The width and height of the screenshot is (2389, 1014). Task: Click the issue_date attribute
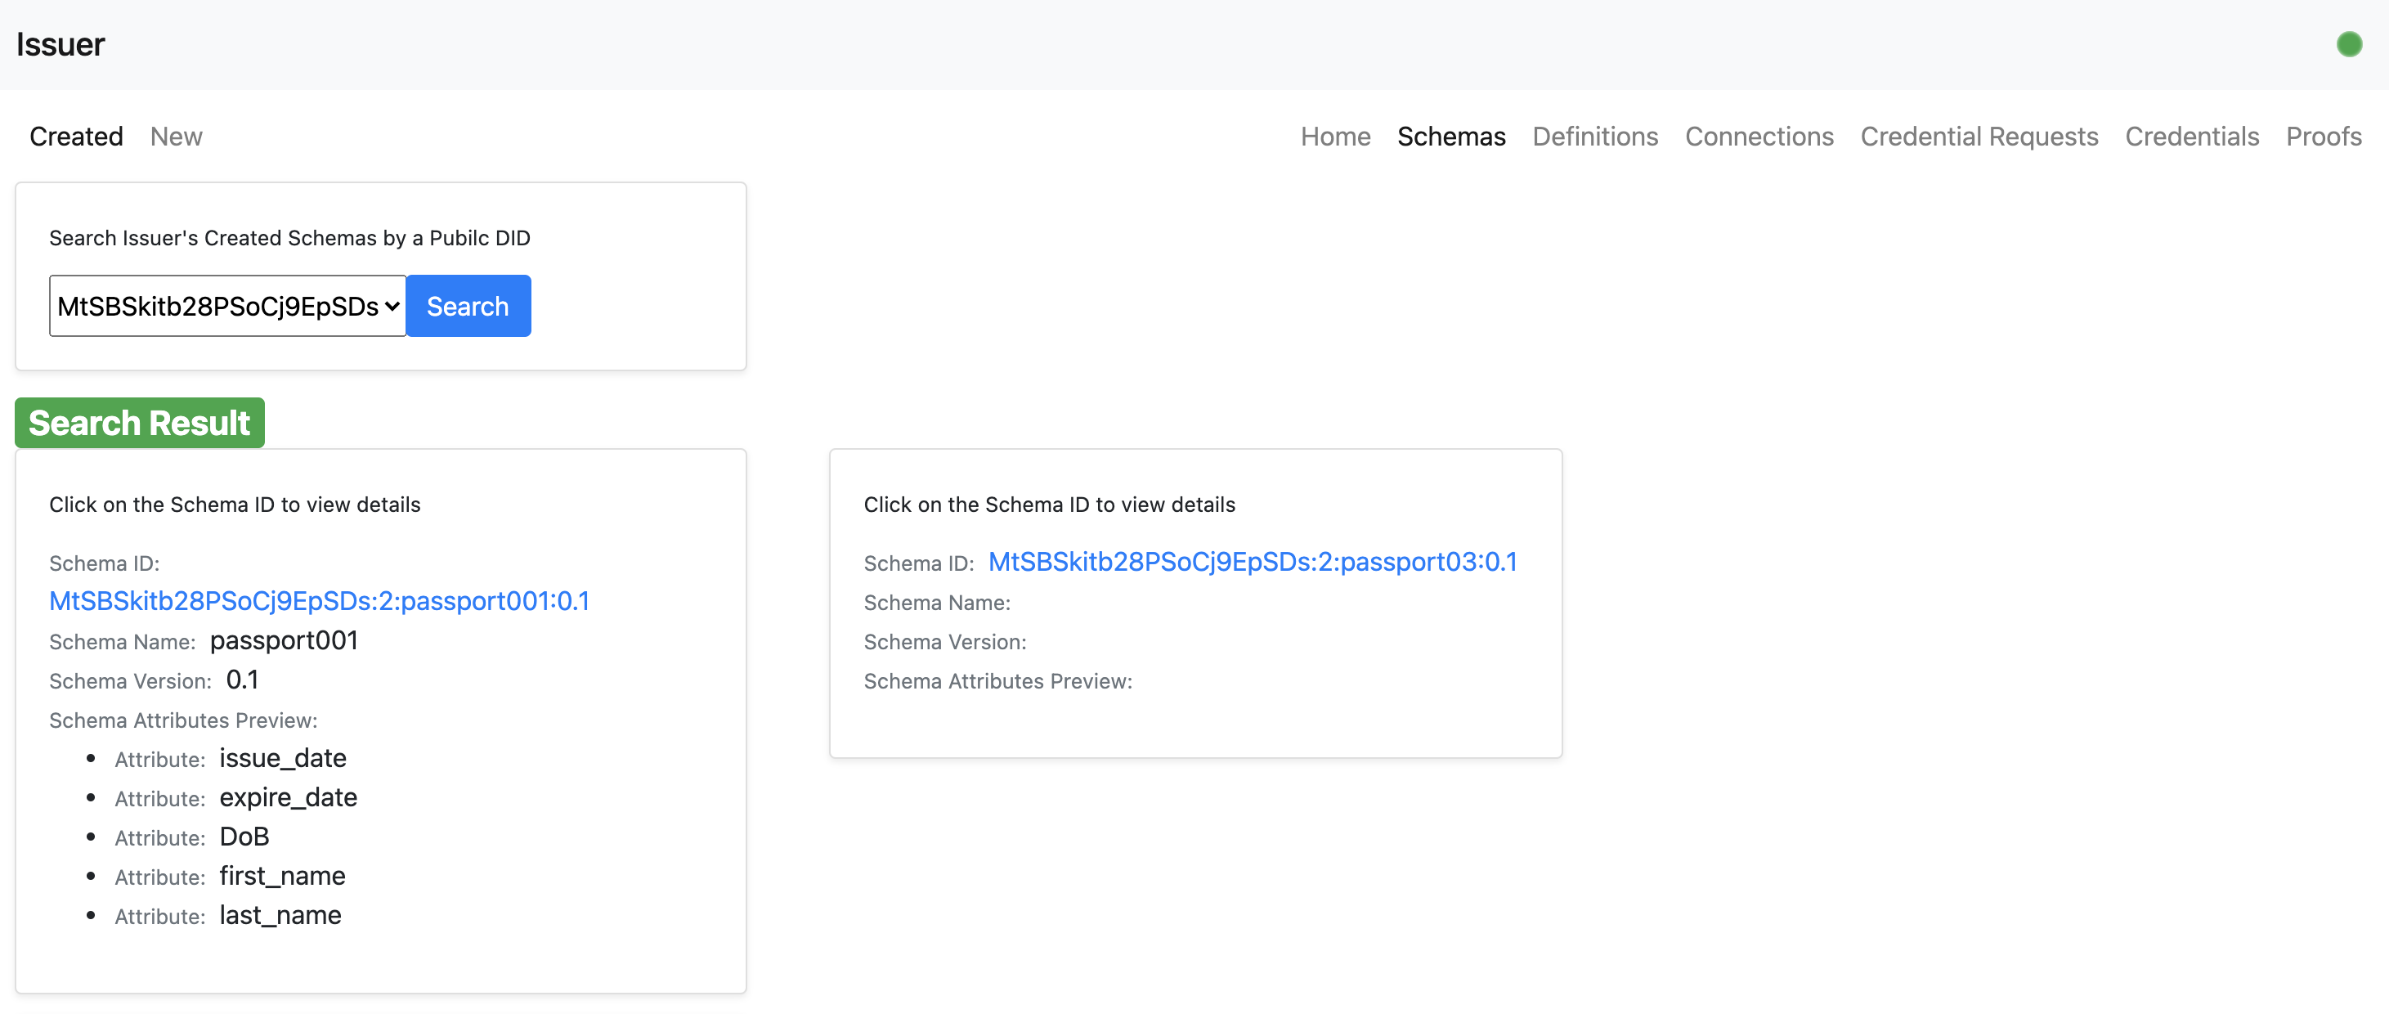pyautogui.click(x=283, y=758)
